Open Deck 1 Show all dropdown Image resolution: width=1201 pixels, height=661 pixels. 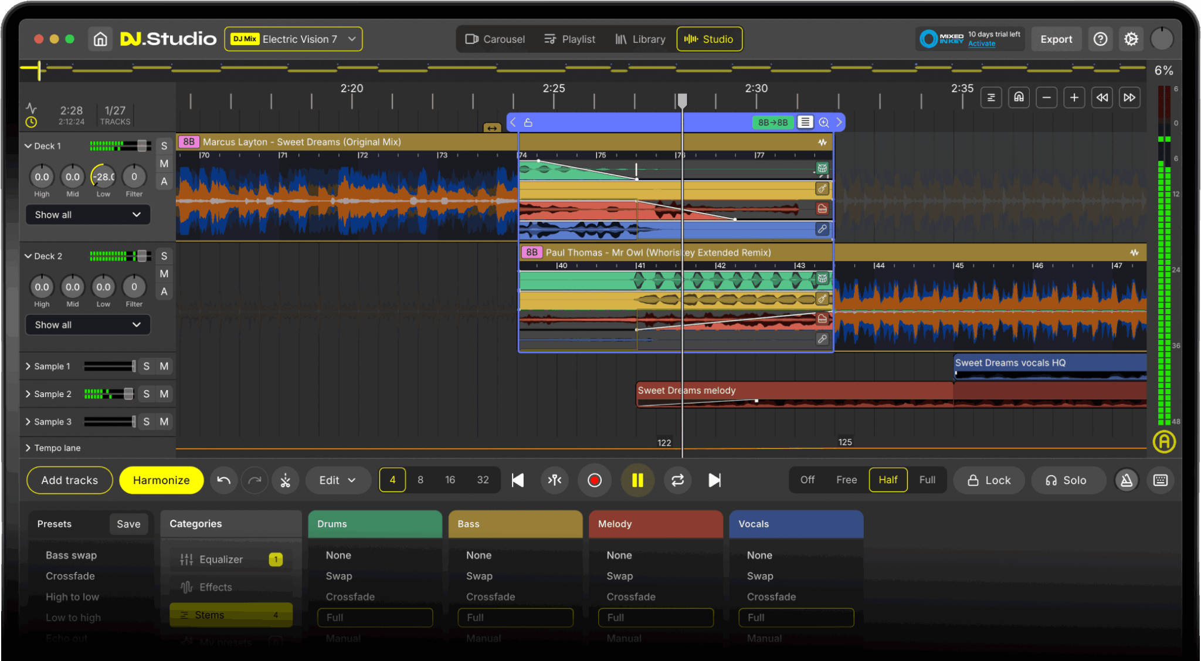[x=87, y=215]
